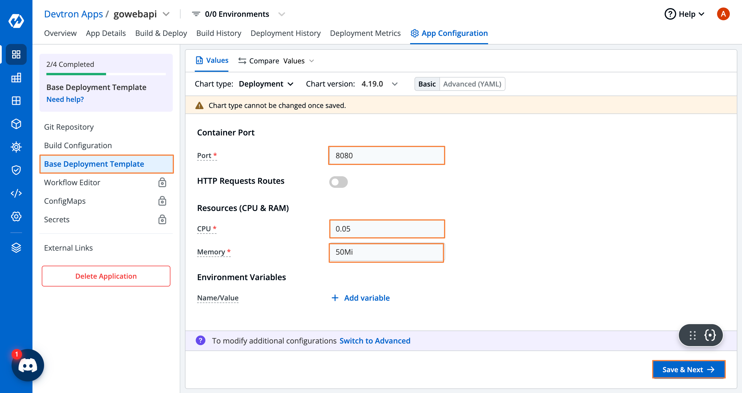Screen dimensions: 742x393
Task: Click the Devtron logo icon
Action: (x=16, y=21)
